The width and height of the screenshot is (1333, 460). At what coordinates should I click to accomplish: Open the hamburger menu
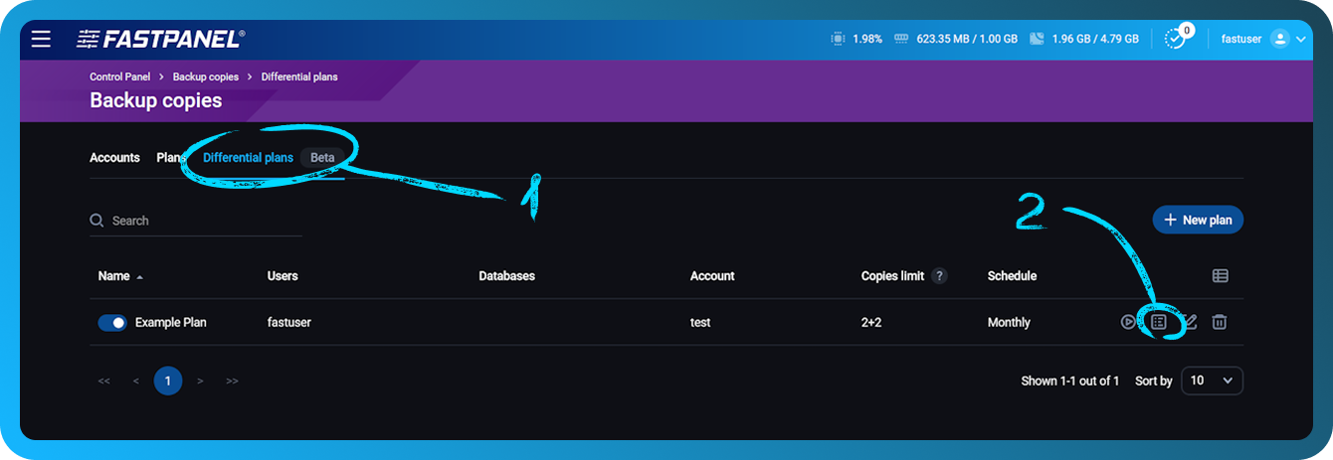[x=41, y=39]
